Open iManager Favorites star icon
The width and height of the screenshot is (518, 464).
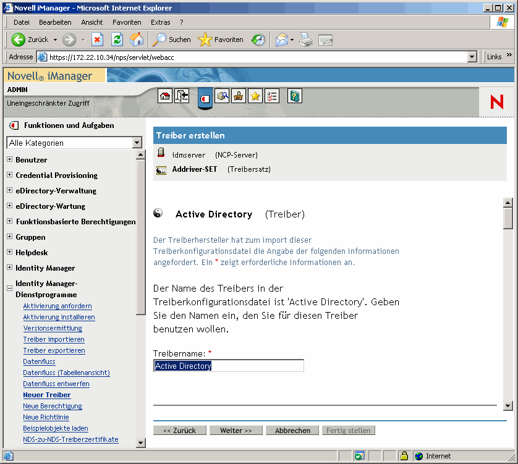[x=255, y=96]
